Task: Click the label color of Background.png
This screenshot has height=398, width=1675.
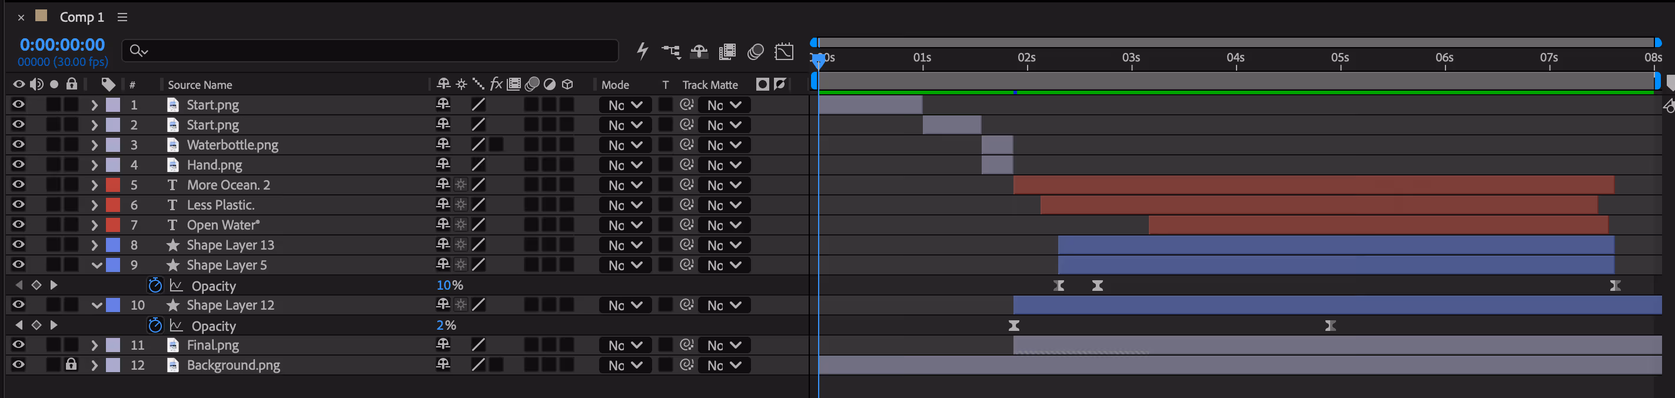Action: 113,365
